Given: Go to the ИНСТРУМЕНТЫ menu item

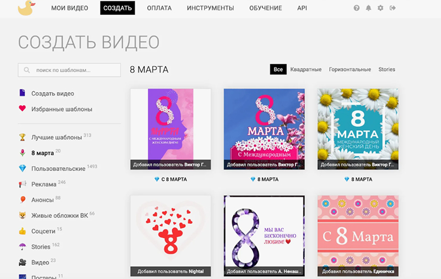Looking at the screenshot, I should [211, 8].
